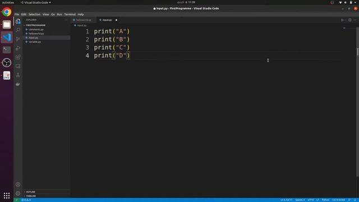The height and width of the screenshot is (202, 359).
Task: Open the Source Control view
Action: pos(18,39)
